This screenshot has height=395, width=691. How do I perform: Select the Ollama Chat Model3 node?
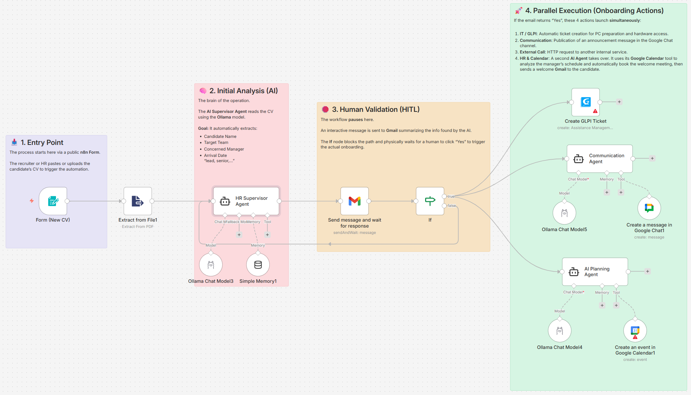tap(211, 265)
